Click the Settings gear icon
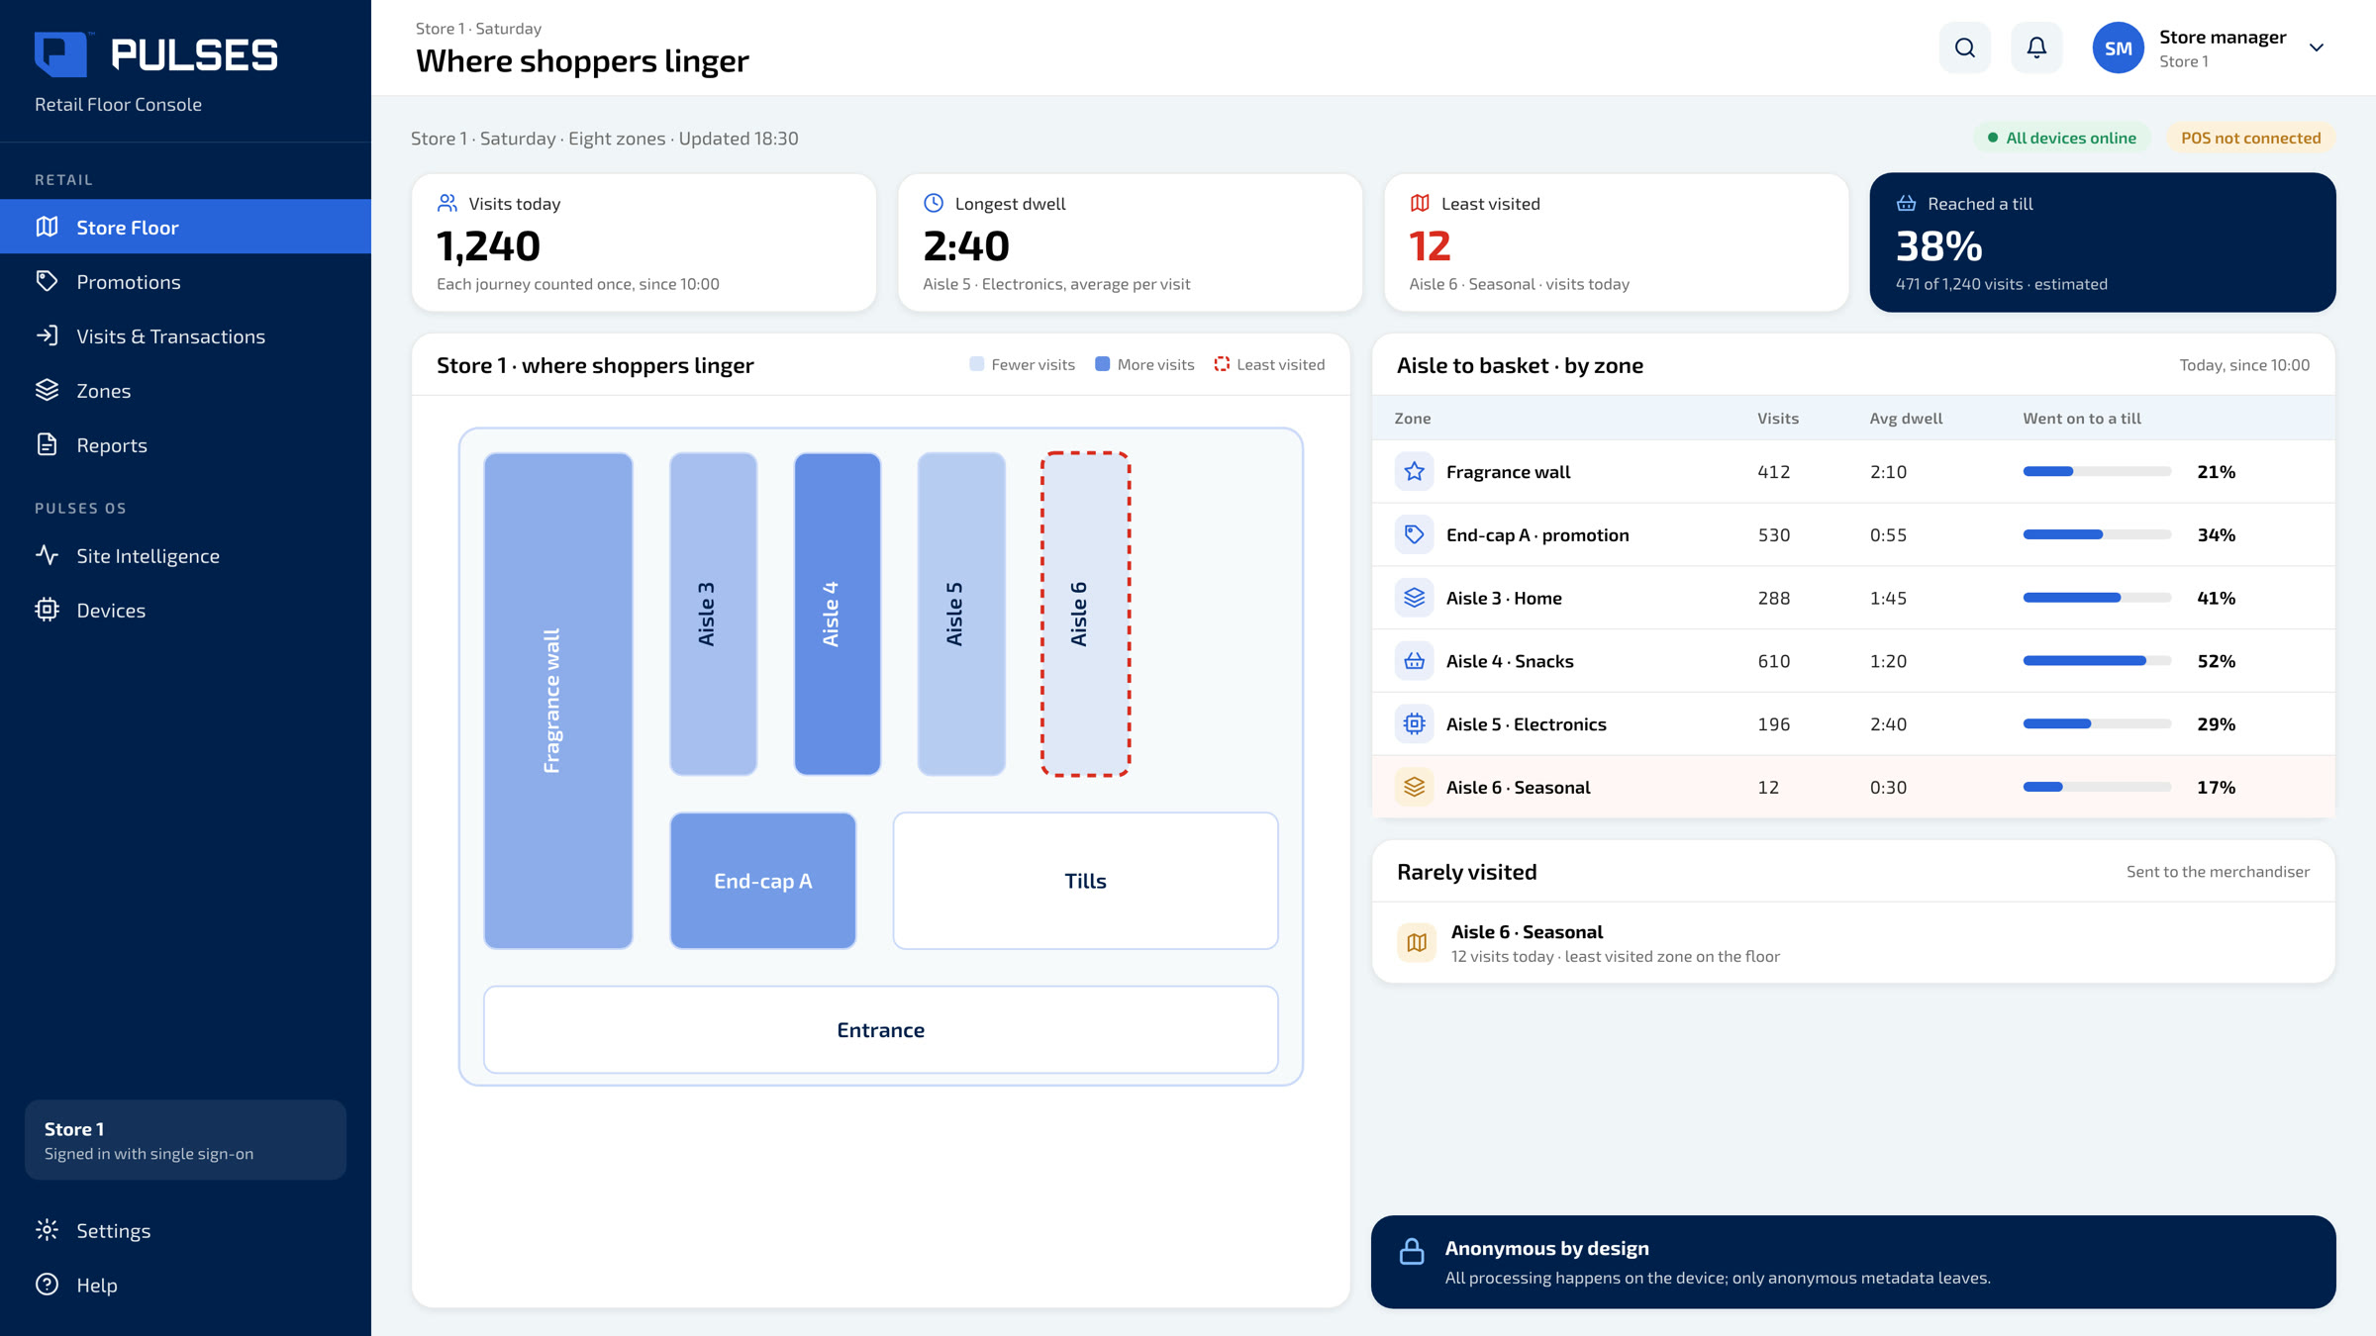Screen dimensions: 2376x1336 pos(47,1230)
